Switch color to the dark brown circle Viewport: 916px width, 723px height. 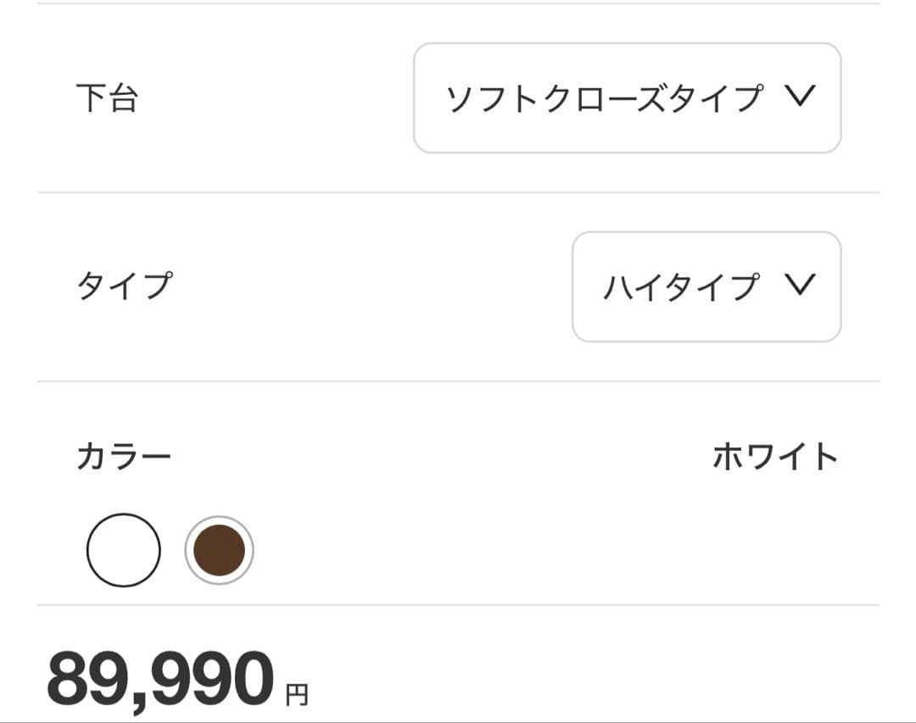click(x=219, y=549)
